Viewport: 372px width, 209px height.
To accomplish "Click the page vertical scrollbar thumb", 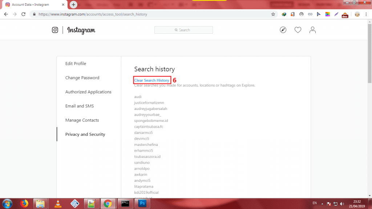I will (369, 53).
